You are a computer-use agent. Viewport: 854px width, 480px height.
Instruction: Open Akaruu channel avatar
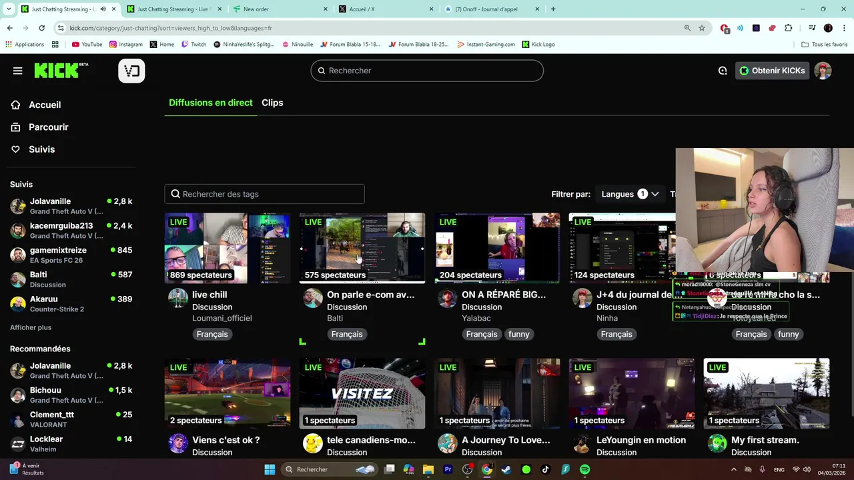point(18,304)
